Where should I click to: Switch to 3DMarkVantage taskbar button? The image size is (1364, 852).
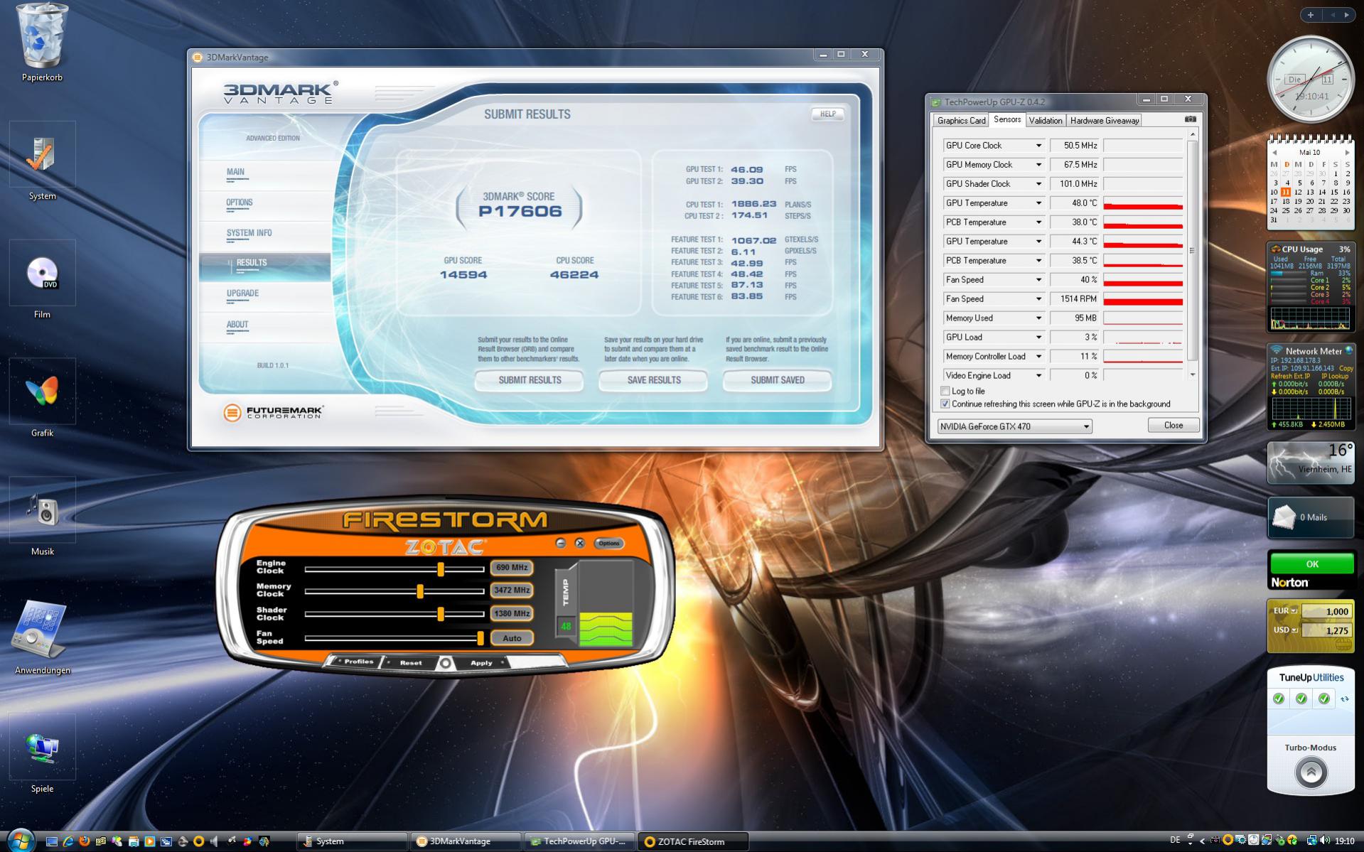tap(466, 841)
